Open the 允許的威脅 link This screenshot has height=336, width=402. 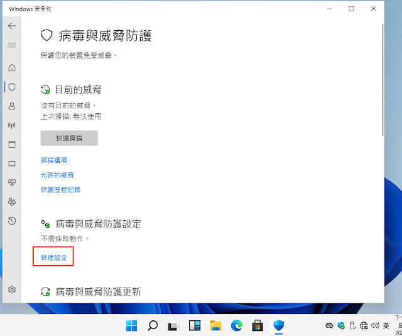point(57,175)
